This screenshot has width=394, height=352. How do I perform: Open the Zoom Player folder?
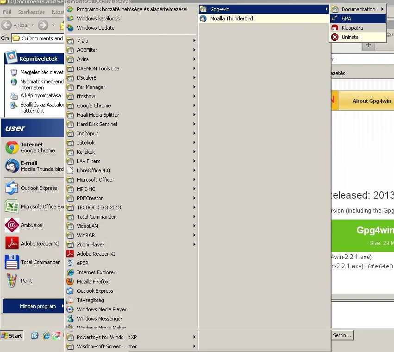click(x=131, y=245)
